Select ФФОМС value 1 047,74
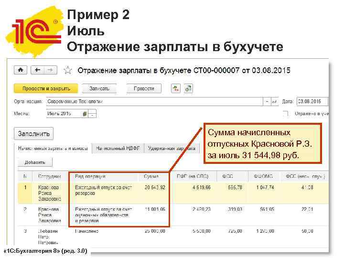 click(265, 188)
